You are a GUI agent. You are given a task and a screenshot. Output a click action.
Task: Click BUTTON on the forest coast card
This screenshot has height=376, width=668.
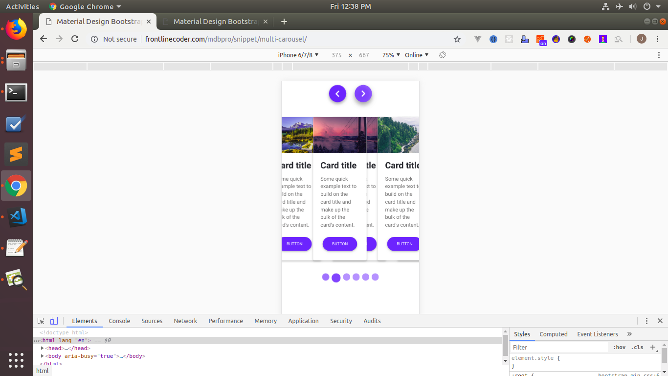tap(403, 244)
